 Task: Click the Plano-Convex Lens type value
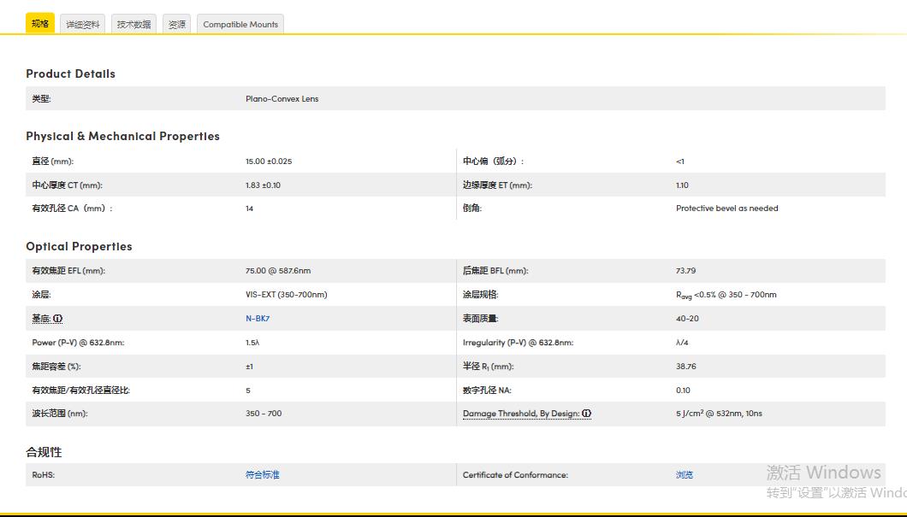[x=282, y=99]
